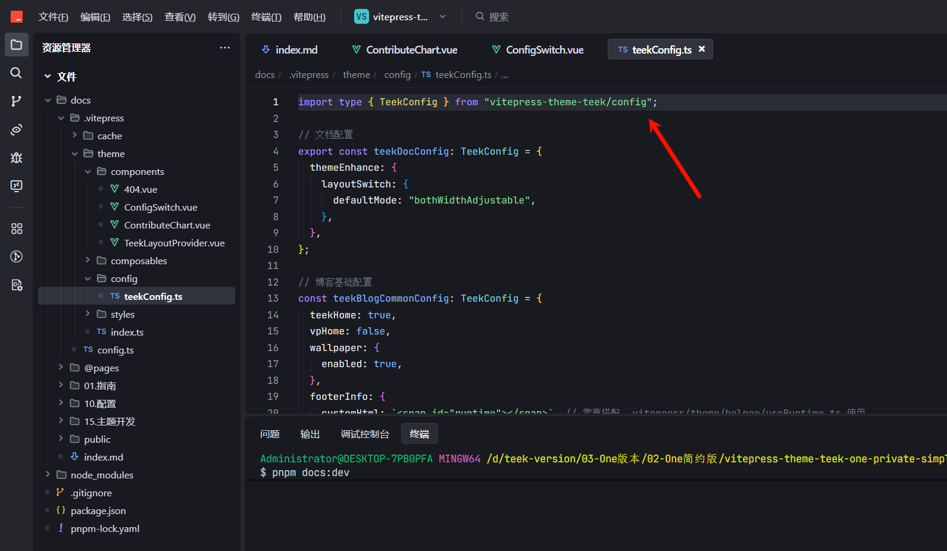Click the config breadcrumb segment
The width and height of the screenshot is (947, 551).
click(398, 74)
